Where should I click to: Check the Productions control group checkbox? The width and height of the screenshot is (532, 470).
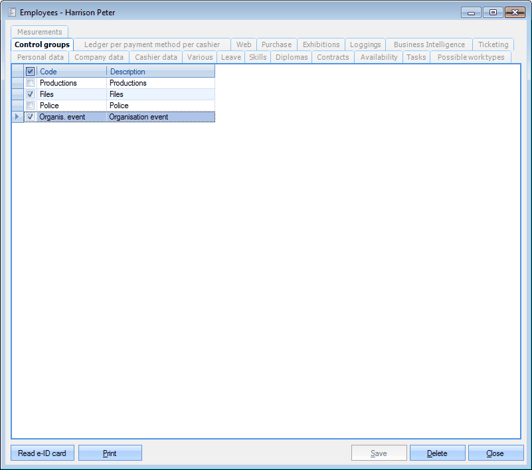point(31,83)
